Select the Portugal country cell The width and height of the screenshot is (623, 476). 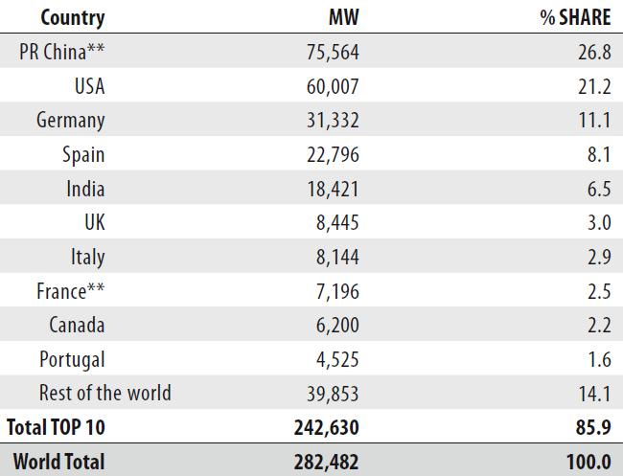(72, 360)
